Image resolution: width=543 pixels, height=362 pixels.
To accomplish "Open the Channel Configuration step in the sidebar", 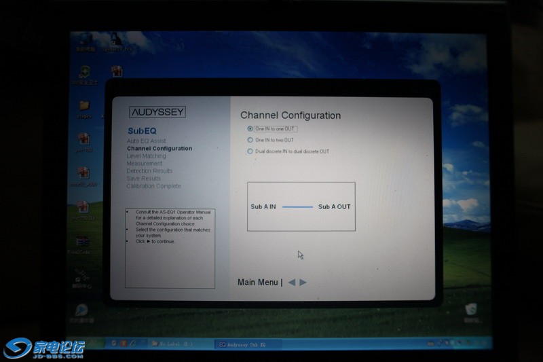I will pyautogui.click(x=160, y=148).
